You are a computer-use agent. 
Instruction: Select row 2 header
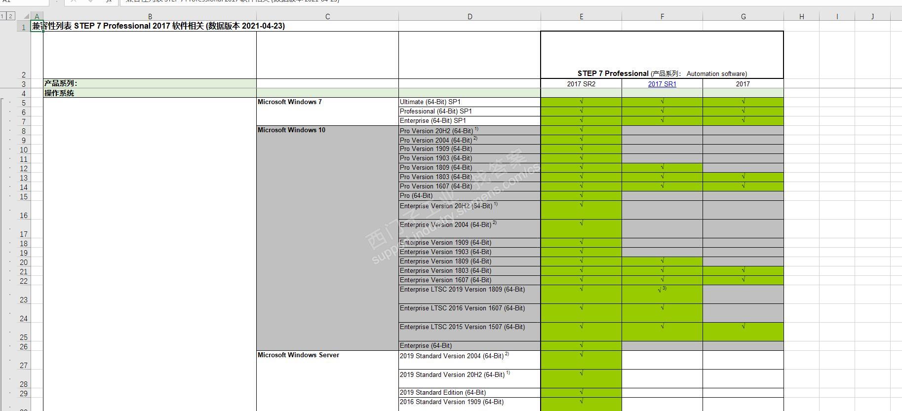23,55
